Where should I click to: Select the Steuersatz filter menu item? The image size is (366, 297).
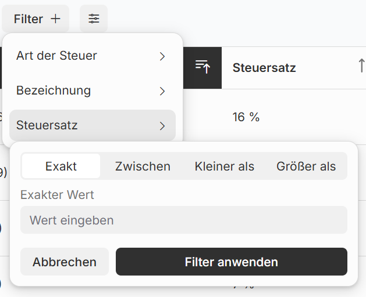pyautogui.click(x=47, y=125)
